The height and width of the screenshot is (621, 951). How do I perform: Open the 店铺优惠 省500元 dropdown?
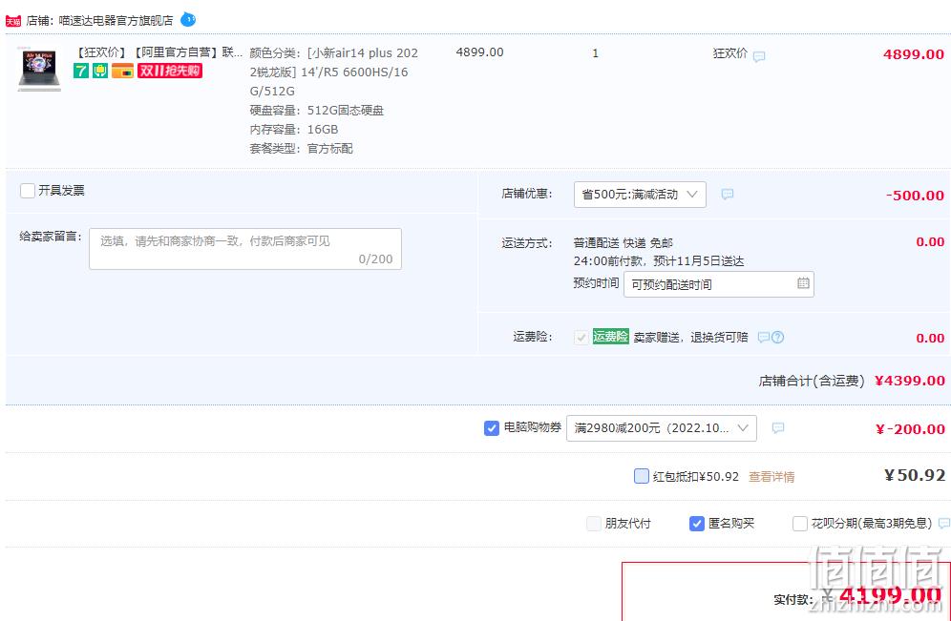tap(640, 195)
